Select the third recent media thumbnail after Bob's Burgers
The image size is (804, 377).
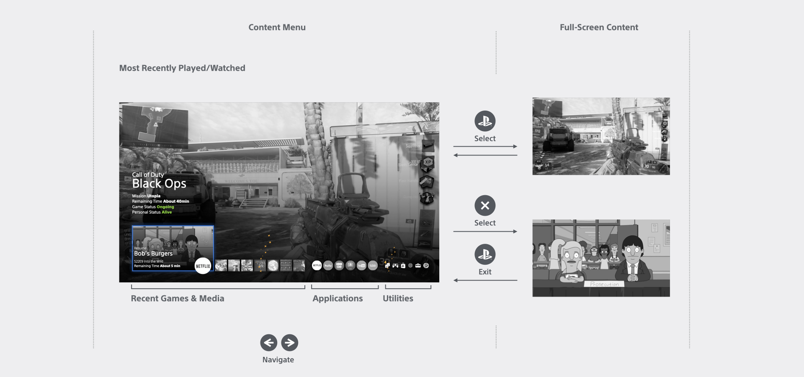coord(247,266)
